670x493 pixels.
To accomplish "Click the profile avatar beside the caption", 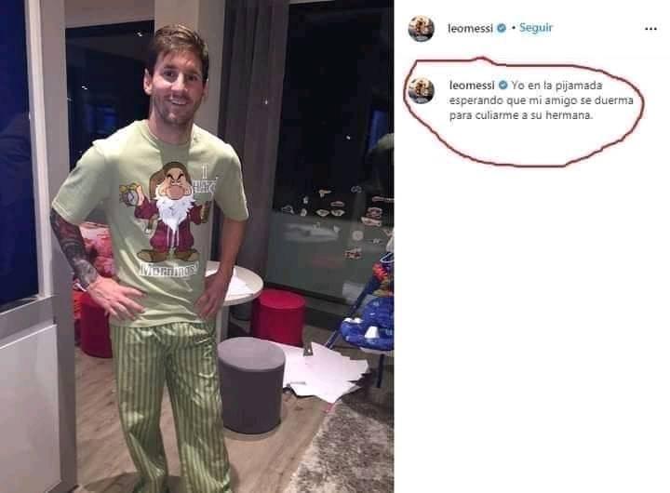I will click(x=422, y=91).
